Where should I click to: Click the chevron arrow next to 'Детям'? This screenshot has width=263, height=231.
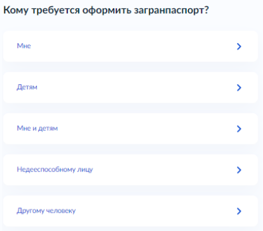click(x=239, y=87)
